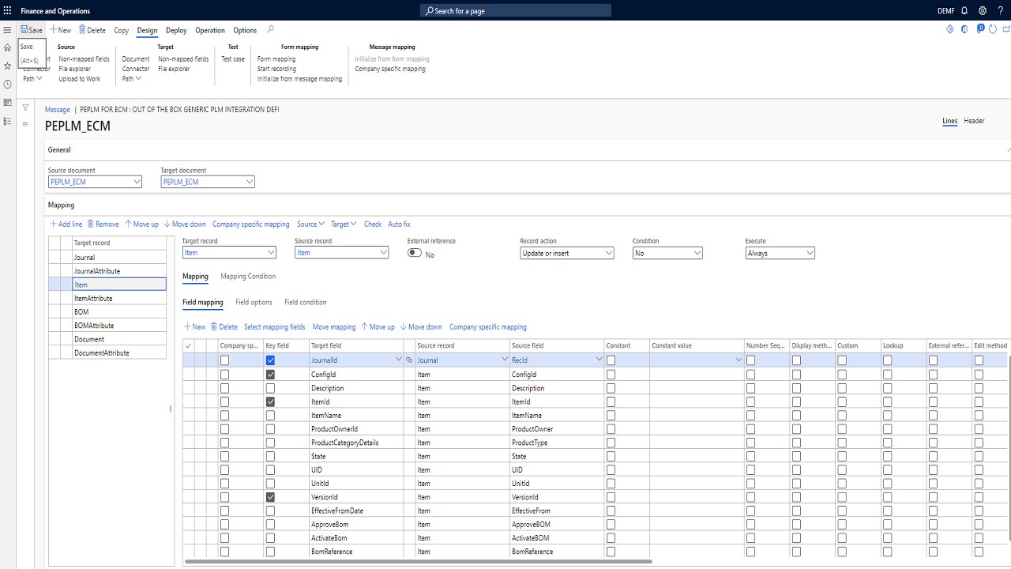
Task: Click Start recording in Form mapping
Action: 276,69
